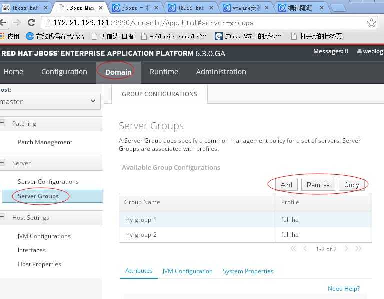Image resolution: width=384 pixels, height=299 pixels.
Task: Go to the Home menu
Action: [x=13, y=72]
